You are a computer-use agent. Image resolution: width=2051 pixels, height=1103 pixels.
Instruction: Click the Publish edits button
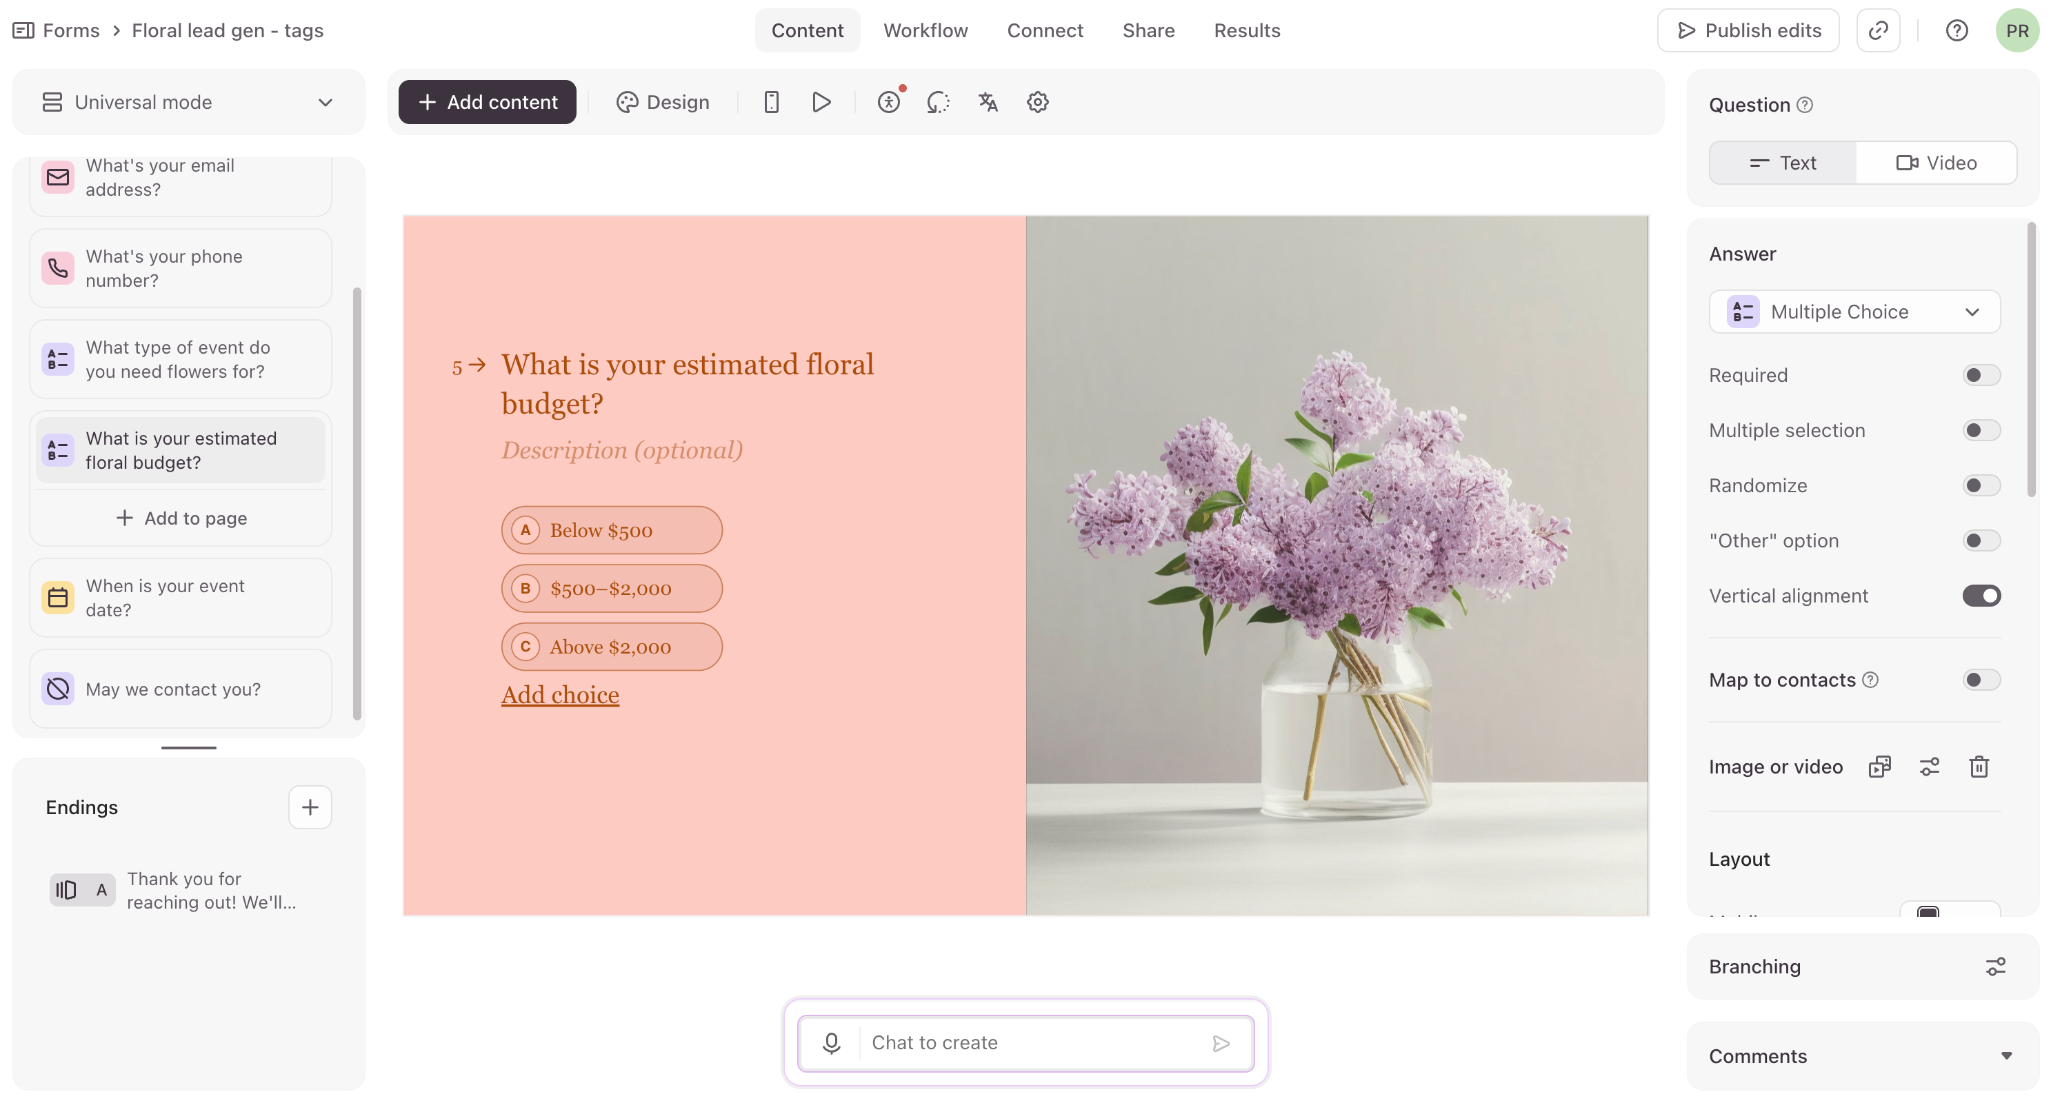(x=1748, y=30)
